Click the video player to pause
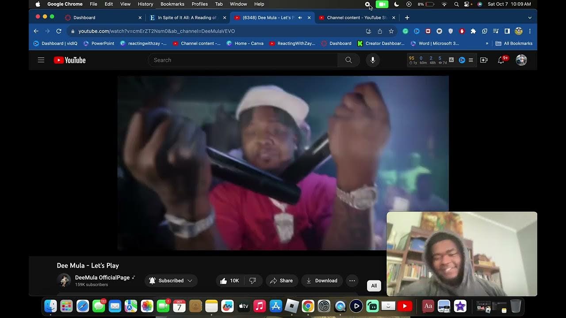 (x=283, y=163)
